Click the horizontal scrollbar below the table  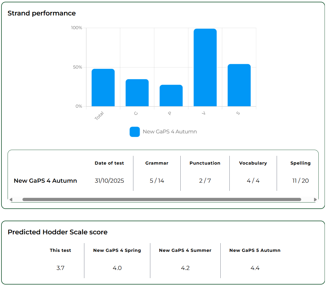tap(161, 199)
